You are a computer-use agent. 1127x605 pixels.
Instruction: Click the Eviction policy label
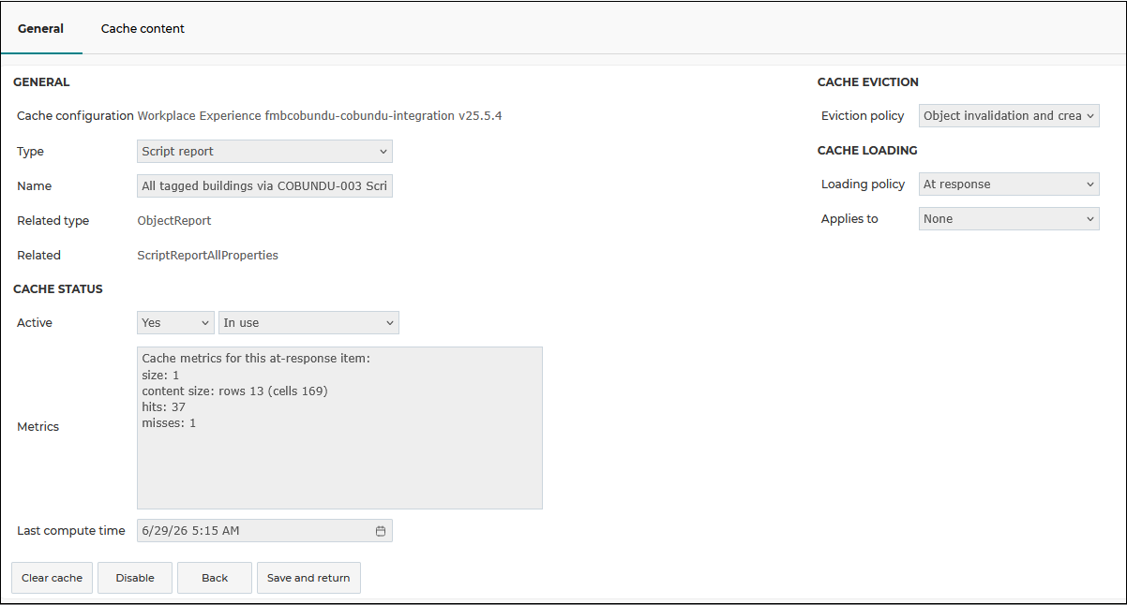click(x=863, y=116)
